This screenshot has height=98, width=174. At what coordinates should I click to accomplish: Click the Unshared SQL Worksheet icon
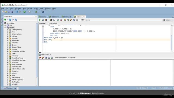(65, 20)
